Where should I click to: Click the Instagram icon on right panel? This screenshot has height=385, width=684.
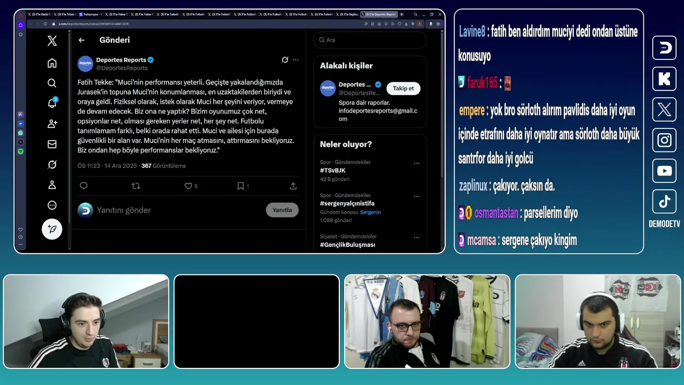pyautogui.click(x=664, y=140)
